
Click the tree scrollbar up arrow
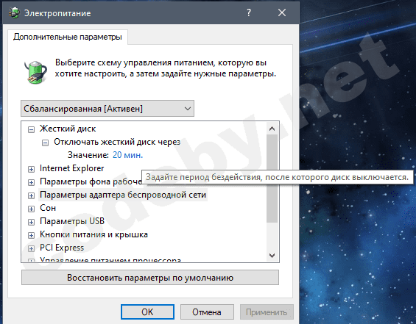tap(272, 129)
